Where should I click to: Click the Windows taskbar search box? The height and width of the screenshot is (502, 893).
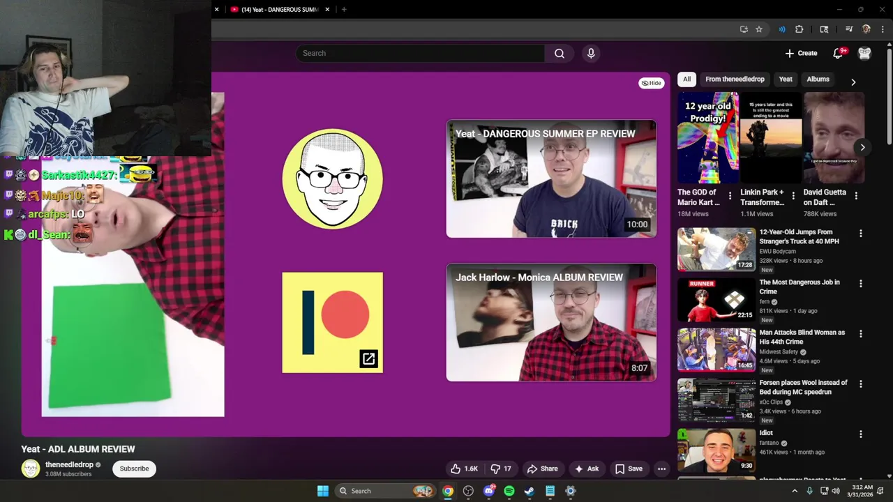[x=385, y=491]
